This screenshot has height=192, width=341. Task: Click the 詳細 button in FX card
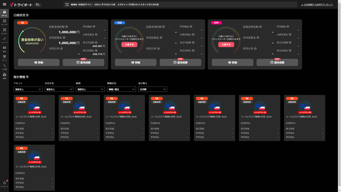click(39, 62)
